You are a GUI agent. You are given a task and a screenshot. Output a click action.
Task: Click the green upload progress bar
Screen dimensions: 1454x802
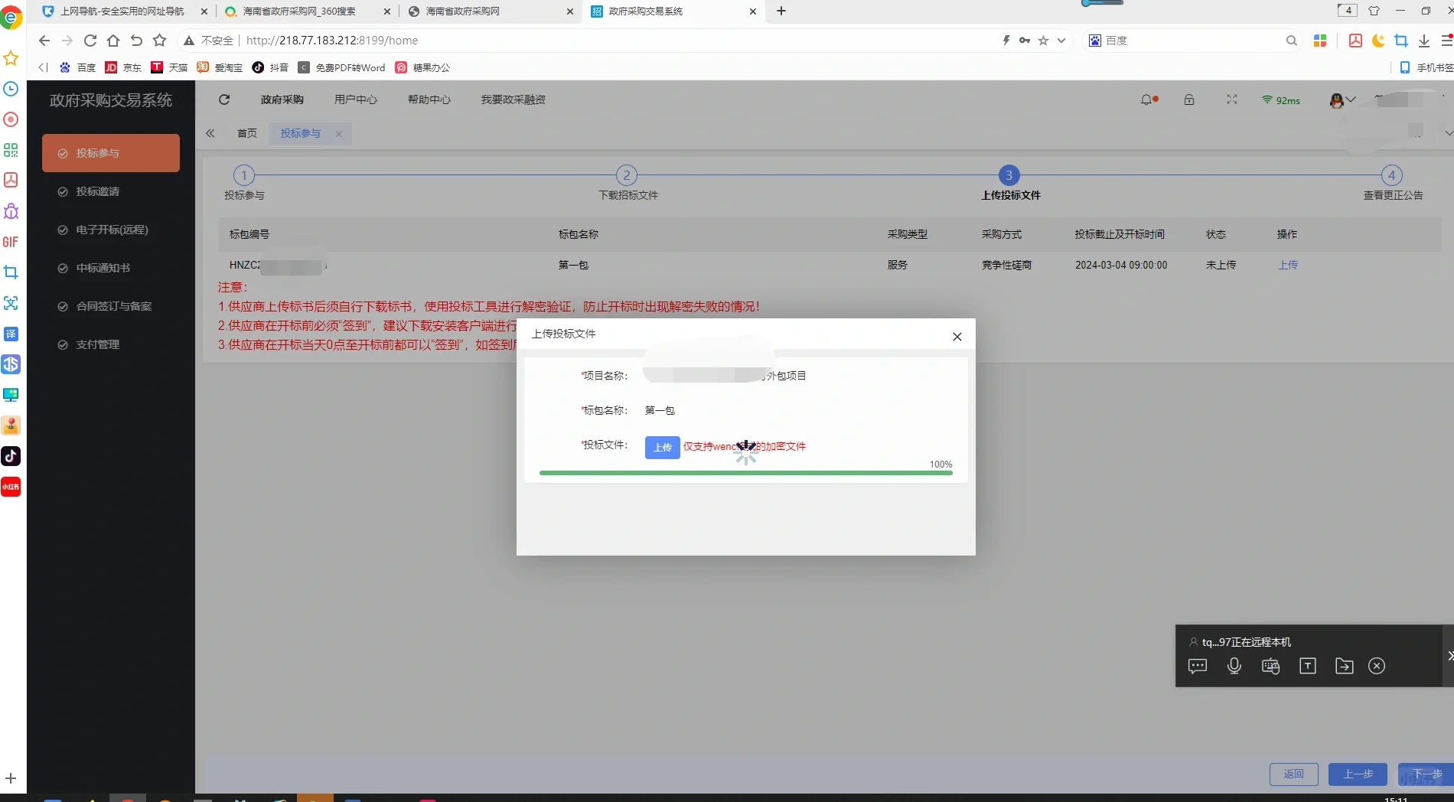pyautogui.click(x=746, y=473)
